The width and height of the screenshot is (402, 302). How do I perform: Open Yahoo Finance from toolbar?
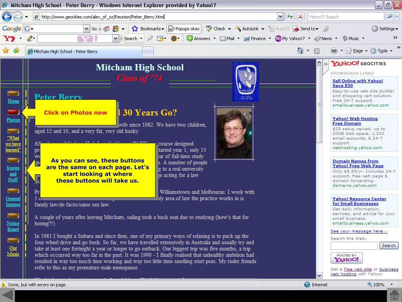pos(254,39)
